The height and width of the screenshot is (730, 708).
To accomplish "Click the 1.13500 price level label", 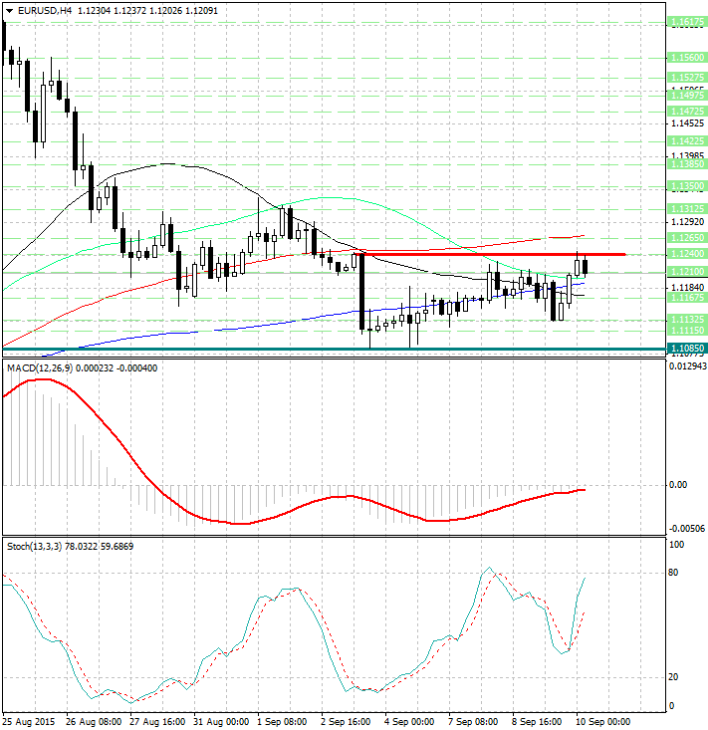I will tap(687, 186).
